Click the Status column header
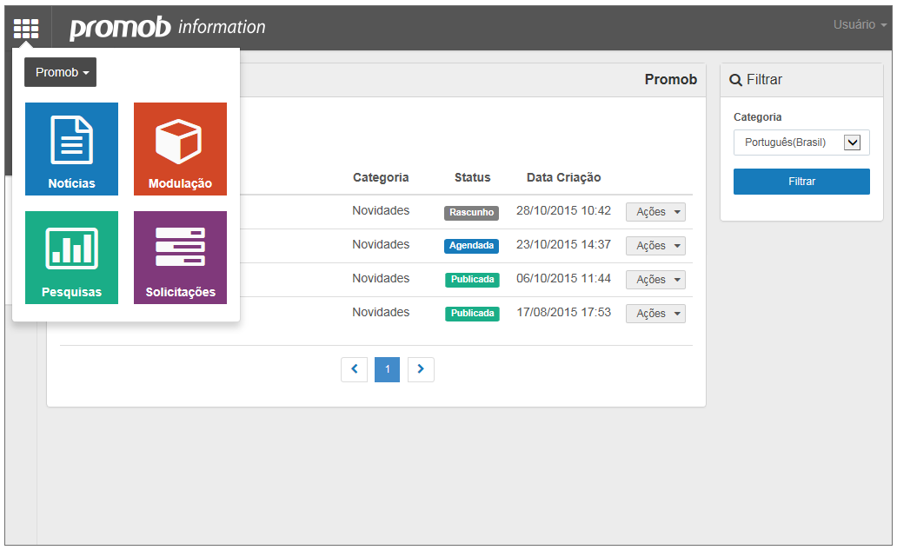897x550 pixels. pos(473,177)
